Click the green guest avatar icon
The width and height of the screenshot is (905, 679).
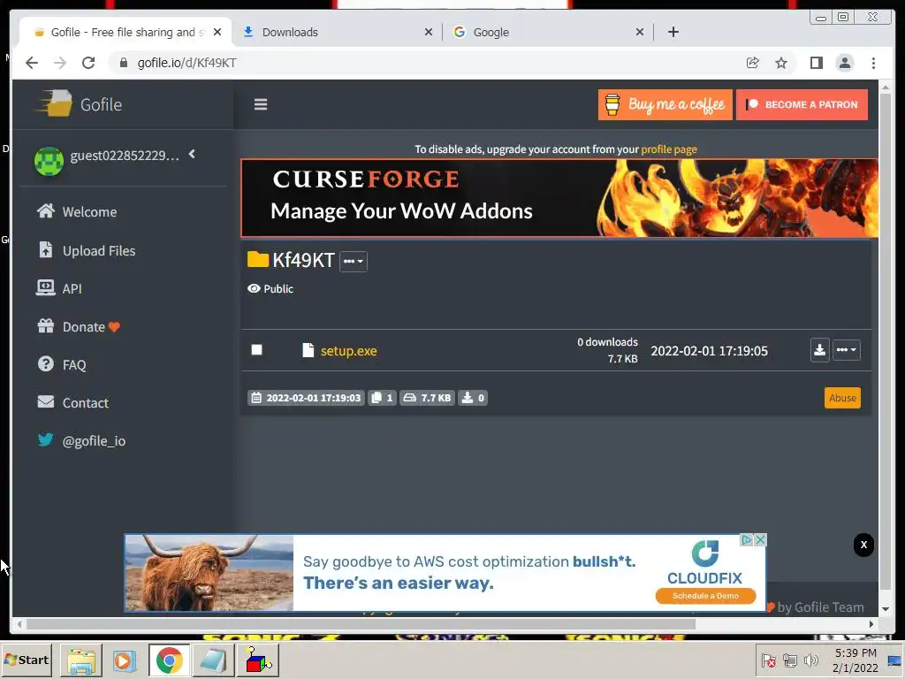(49, 161)
